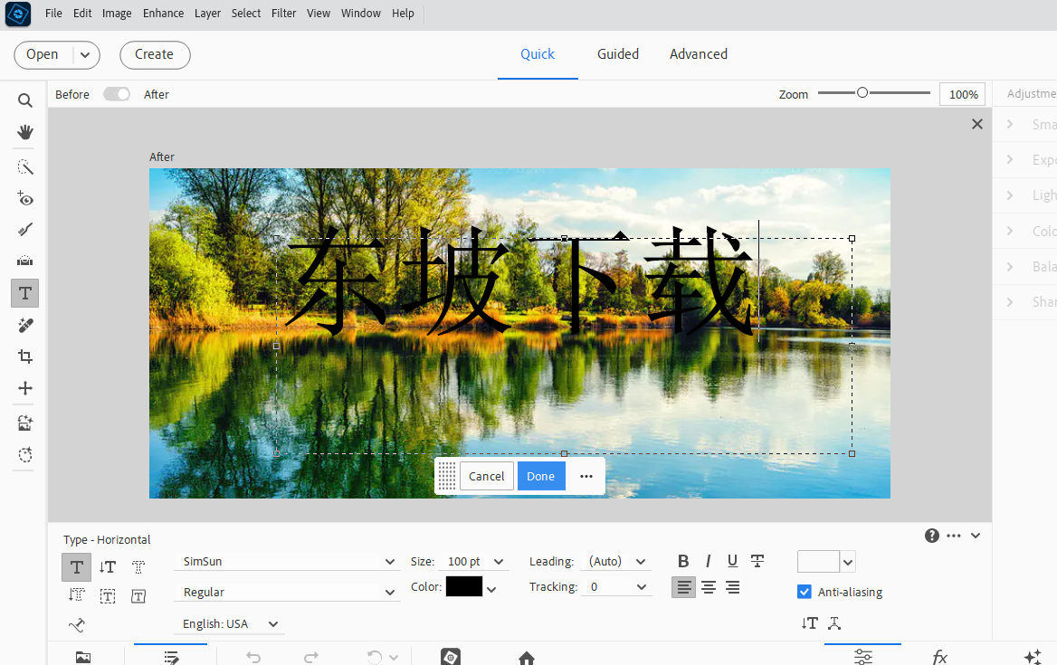Open the SimSun font dropdown
1057x665 pixels.
pyautogui.click(x=390, y=562)
